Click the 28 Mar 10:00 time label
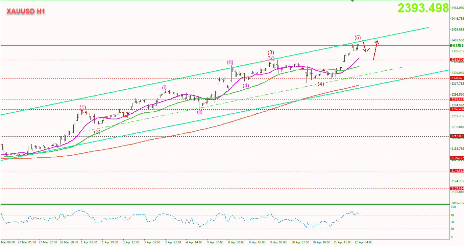This screenshot has height=246, width=464. tap(69, 242)
